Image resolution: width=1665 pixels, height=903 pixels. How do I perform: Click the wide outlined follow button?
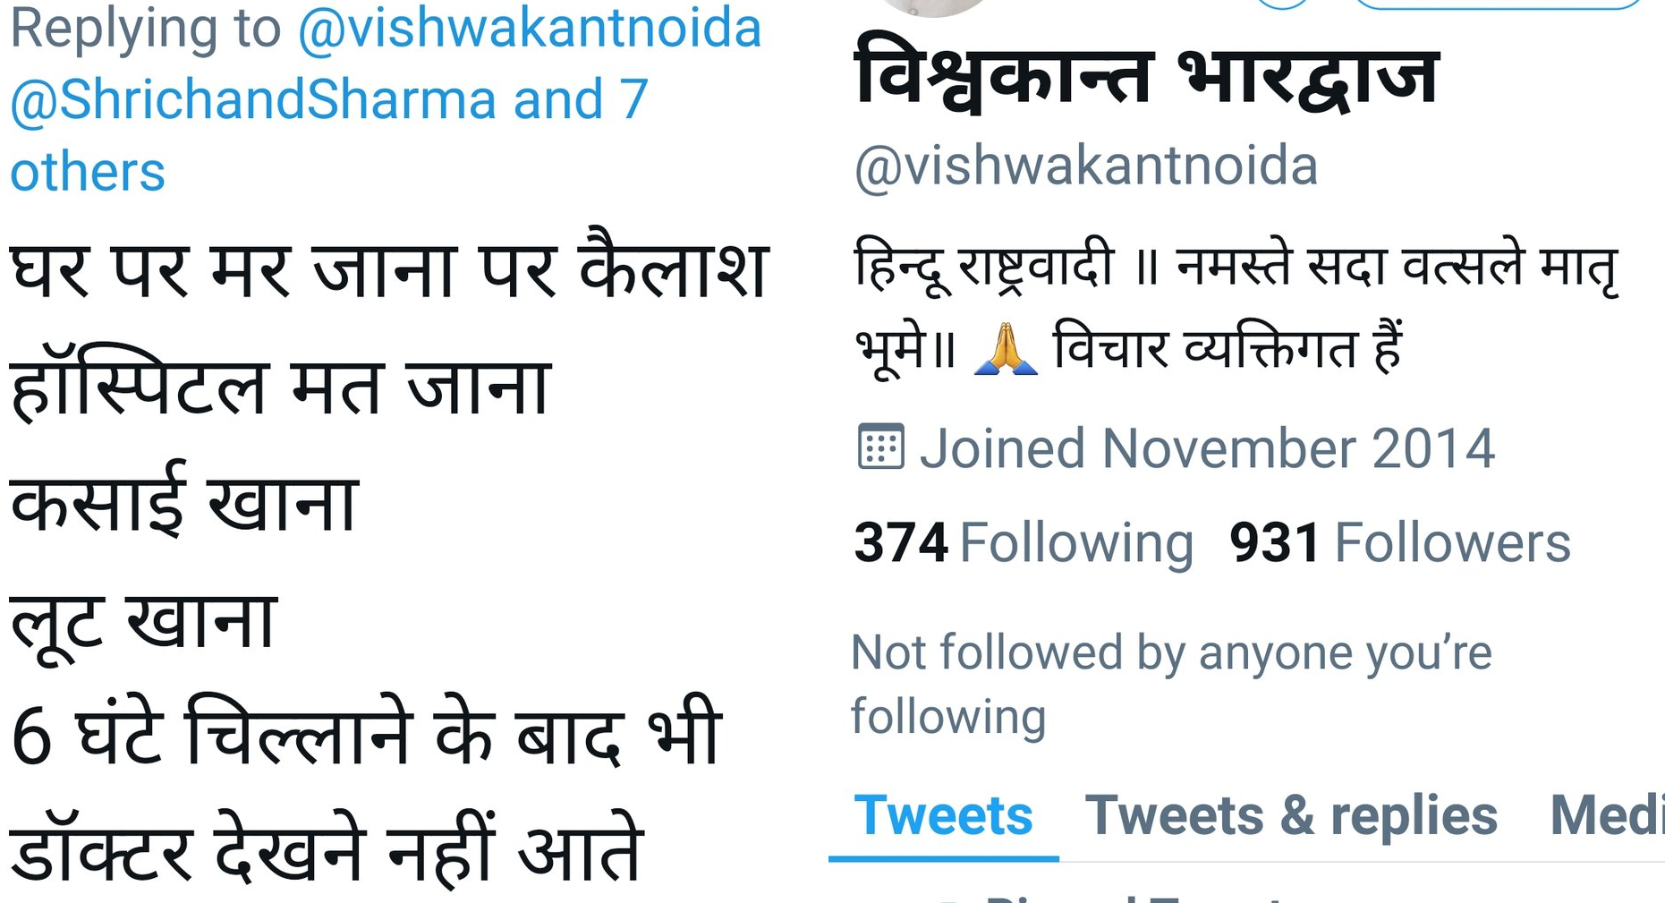pos(1499,4)
